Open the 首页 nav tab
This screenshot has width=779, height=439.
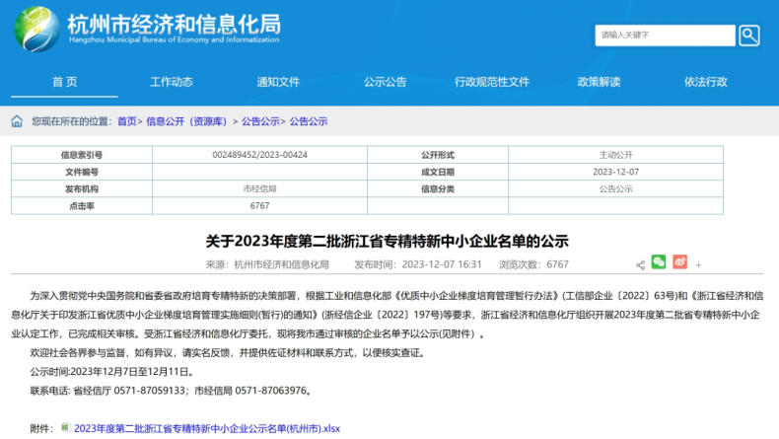pos(64,82)
